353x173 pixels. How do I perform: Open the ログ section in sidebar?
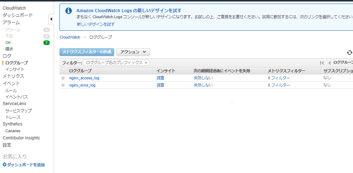click(x=7, y=56)
